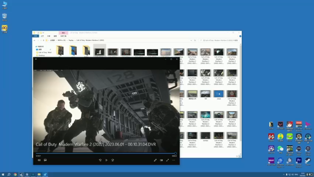Open Adobe Premiere Pro desktop shortcut
314x177 pixels.
click(299, 162)
